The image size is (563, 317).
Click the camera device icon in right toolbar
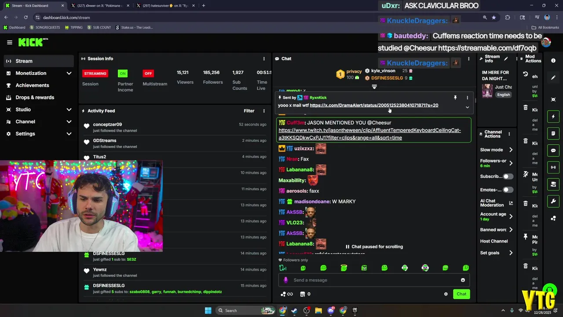click(553, 184)
